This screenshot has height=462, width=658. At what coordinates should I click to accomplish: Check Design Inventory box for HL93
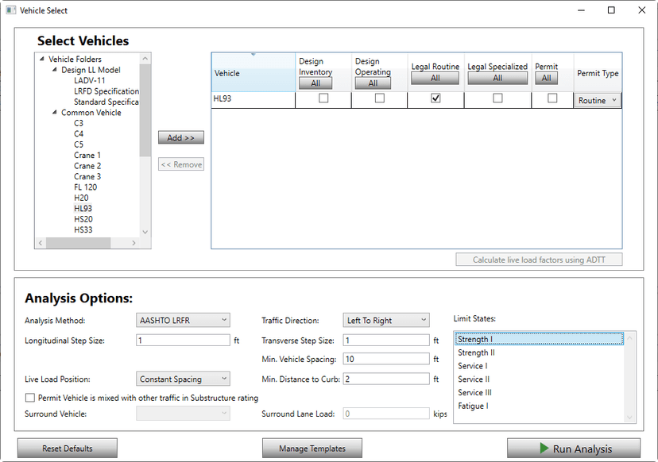(323, 99)
